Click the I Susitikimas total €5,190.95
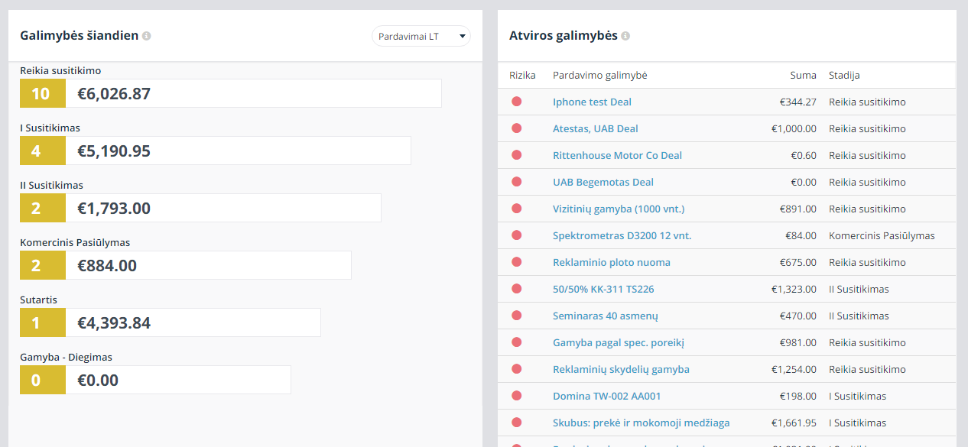 (114, 151)
